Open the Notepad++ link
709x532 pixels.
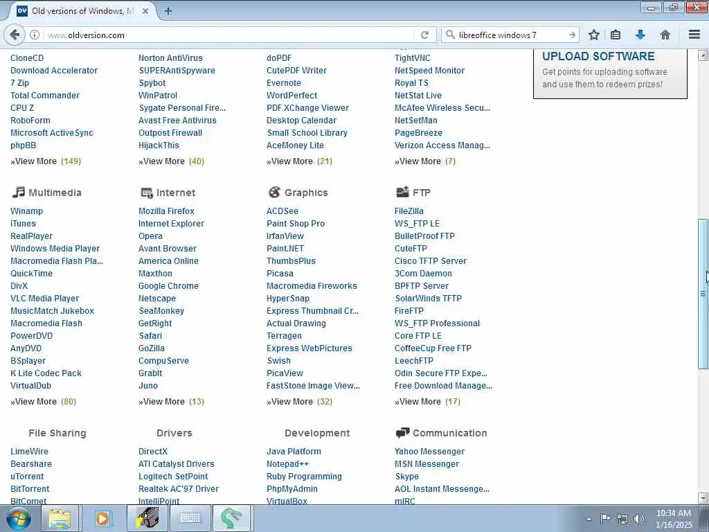pos(288,463)
